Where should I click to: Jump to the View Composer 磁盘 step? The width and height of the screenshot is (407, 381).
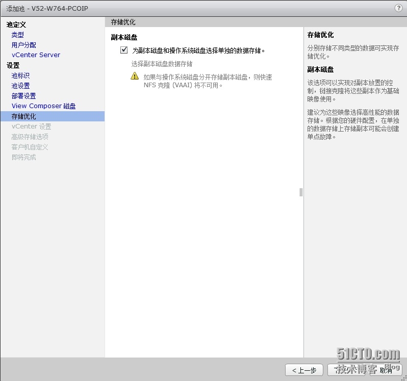coord(44,106)
